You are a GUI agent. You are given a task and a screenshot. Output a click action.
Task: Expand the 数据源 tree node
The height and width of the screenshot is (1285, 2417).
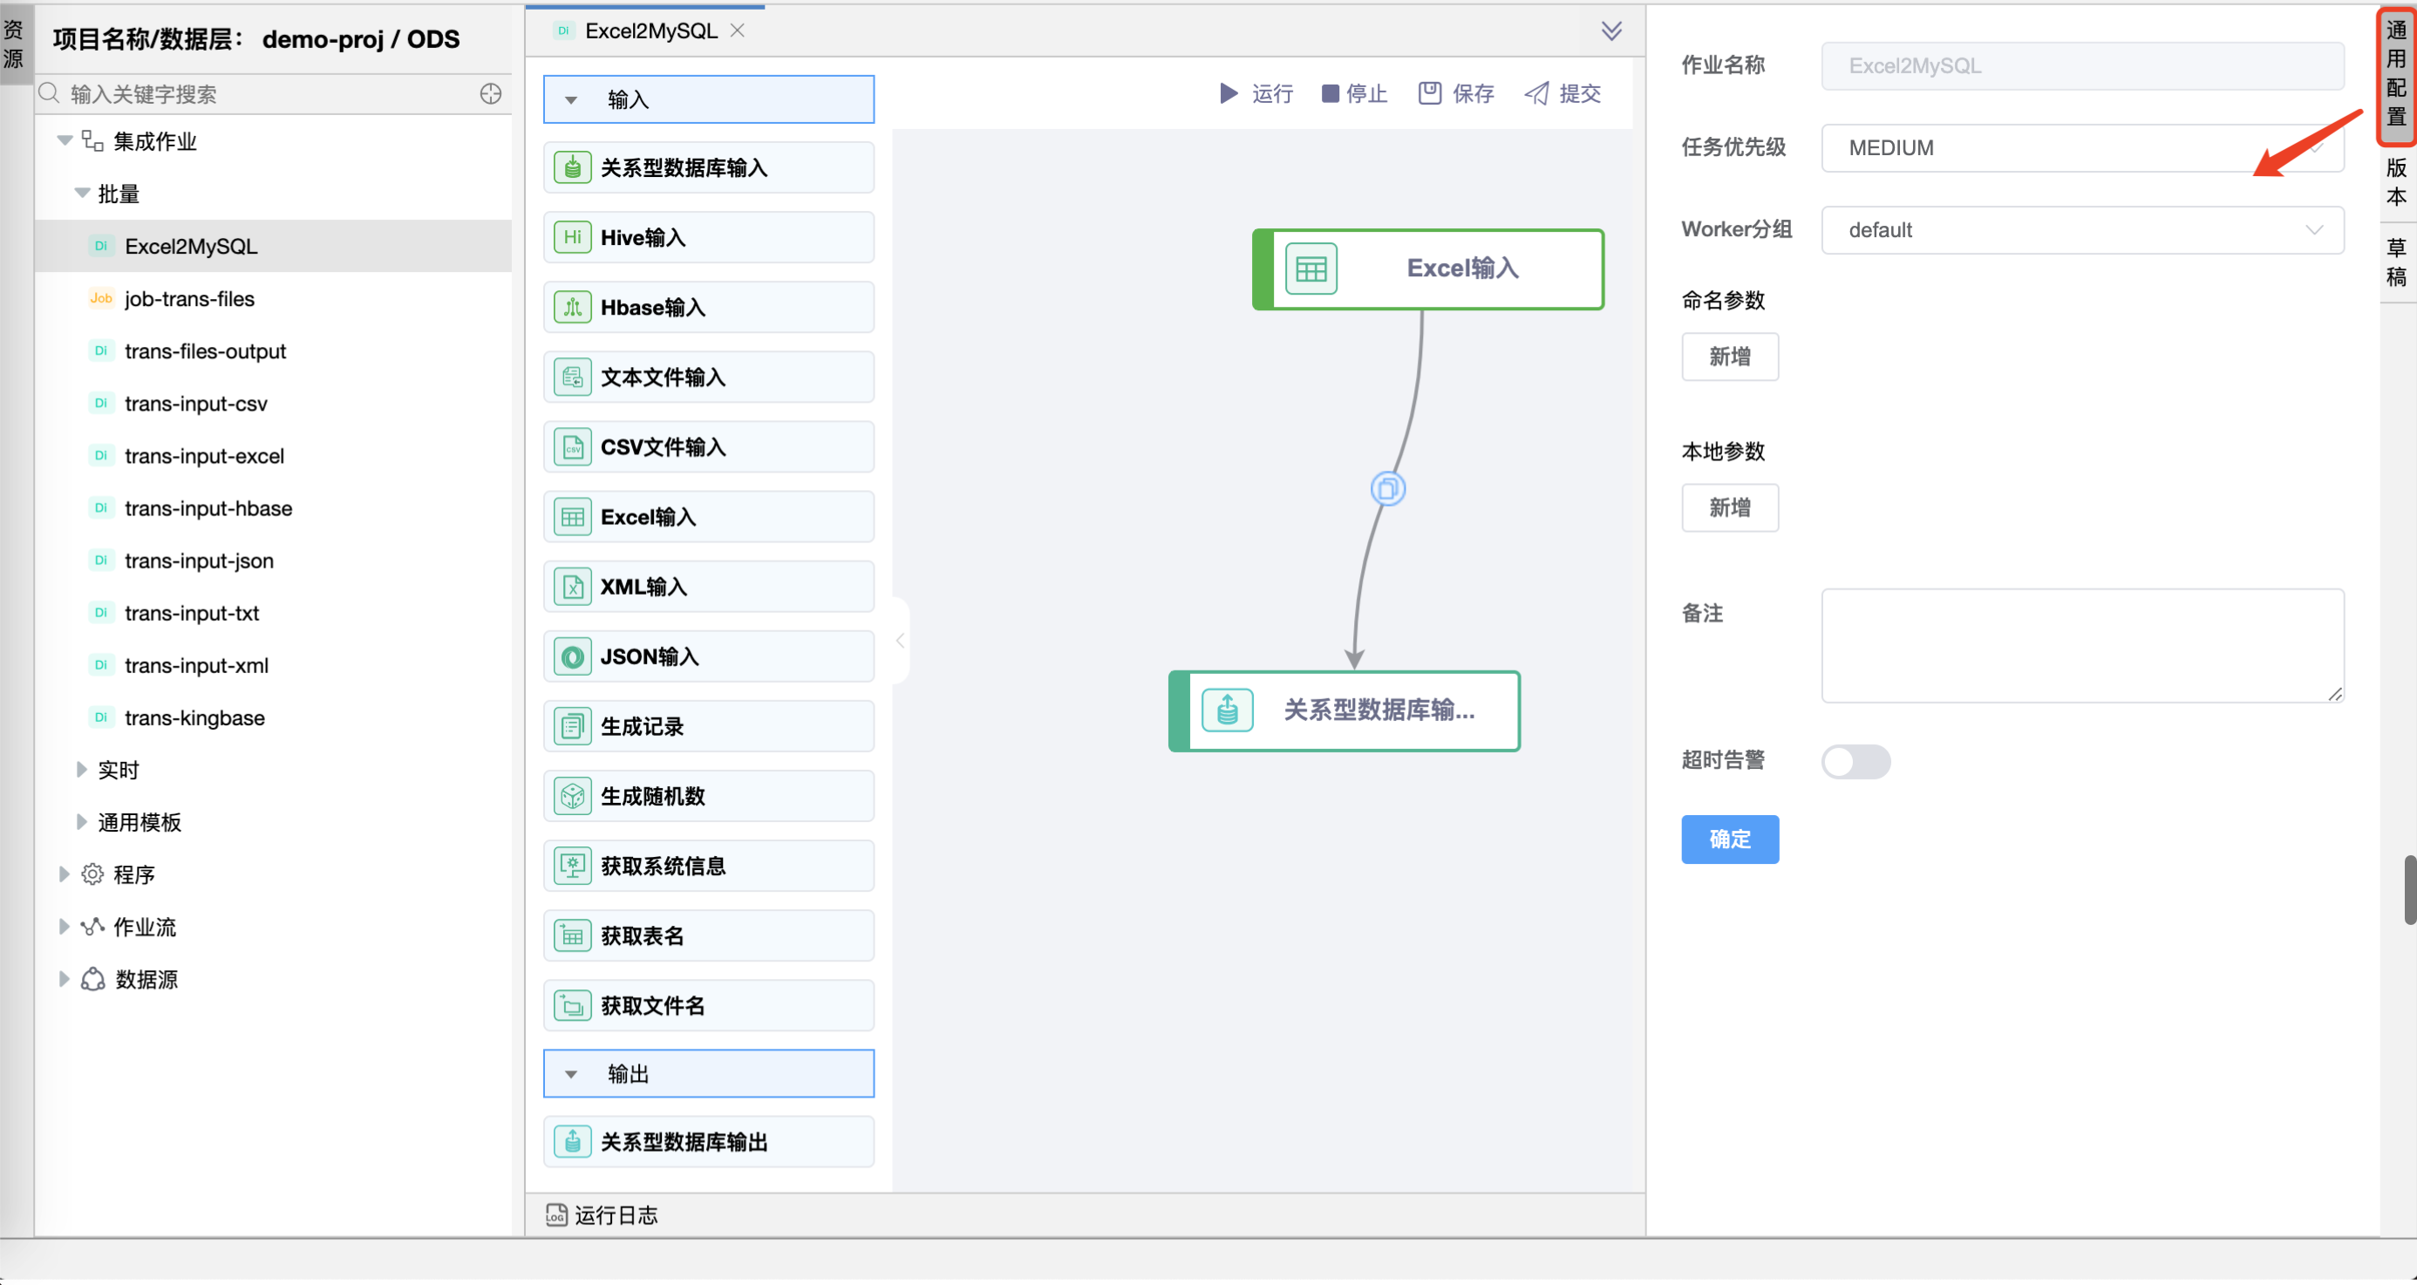(64, 979)
